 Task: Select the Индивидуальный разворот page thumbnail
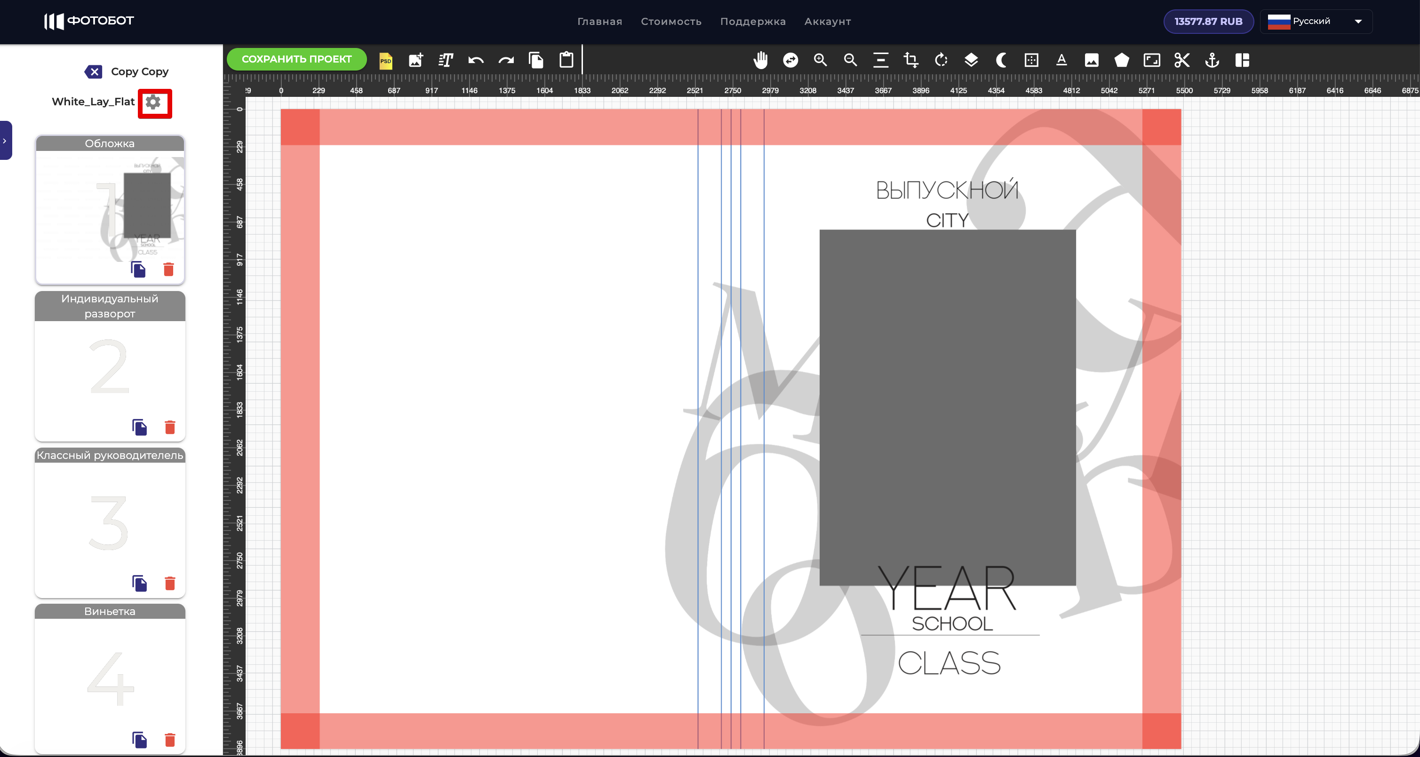tap(110, 366)
